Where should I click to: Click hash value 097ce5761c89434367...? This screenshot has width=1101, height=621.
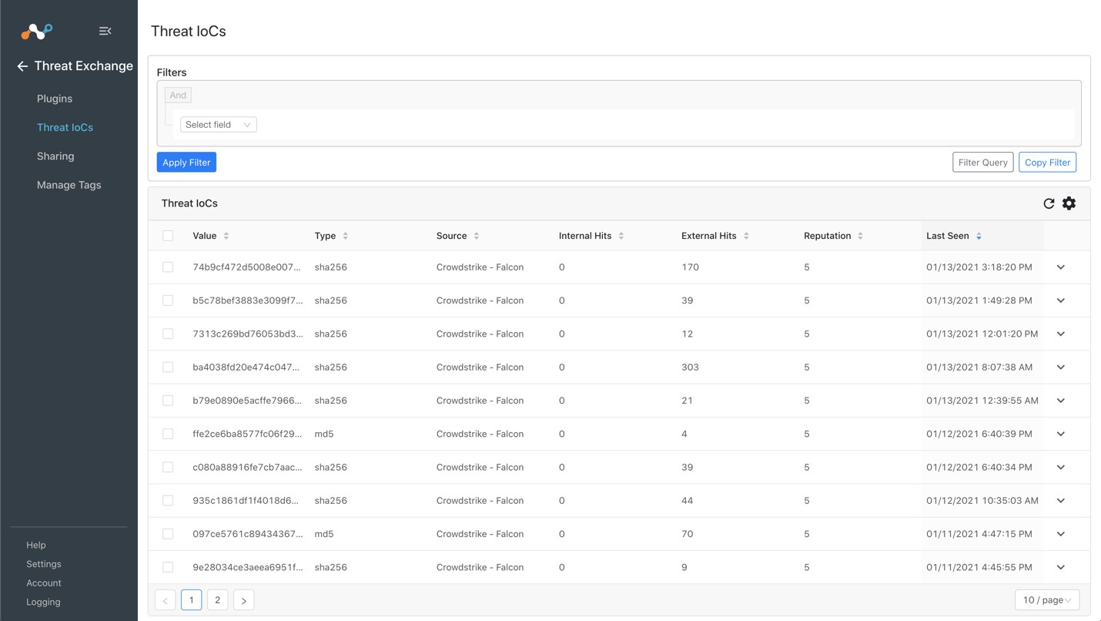247,534
